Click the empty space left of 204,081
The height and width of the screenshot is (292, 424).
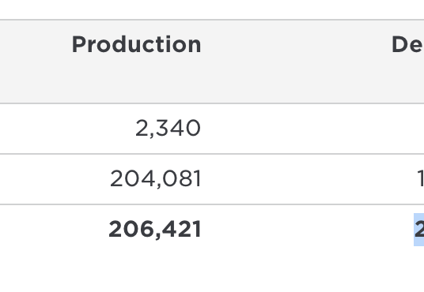click(x=54, y=179)
